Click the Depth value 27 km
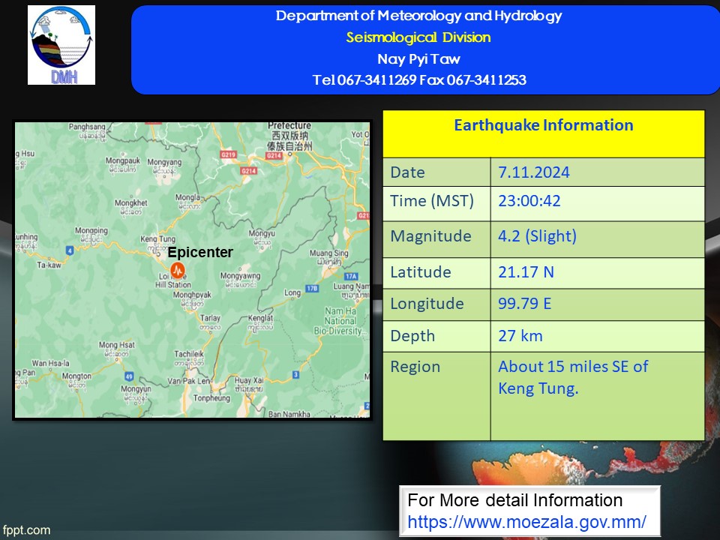The height and width of the screenshot is (540, 720). point(520,336)
